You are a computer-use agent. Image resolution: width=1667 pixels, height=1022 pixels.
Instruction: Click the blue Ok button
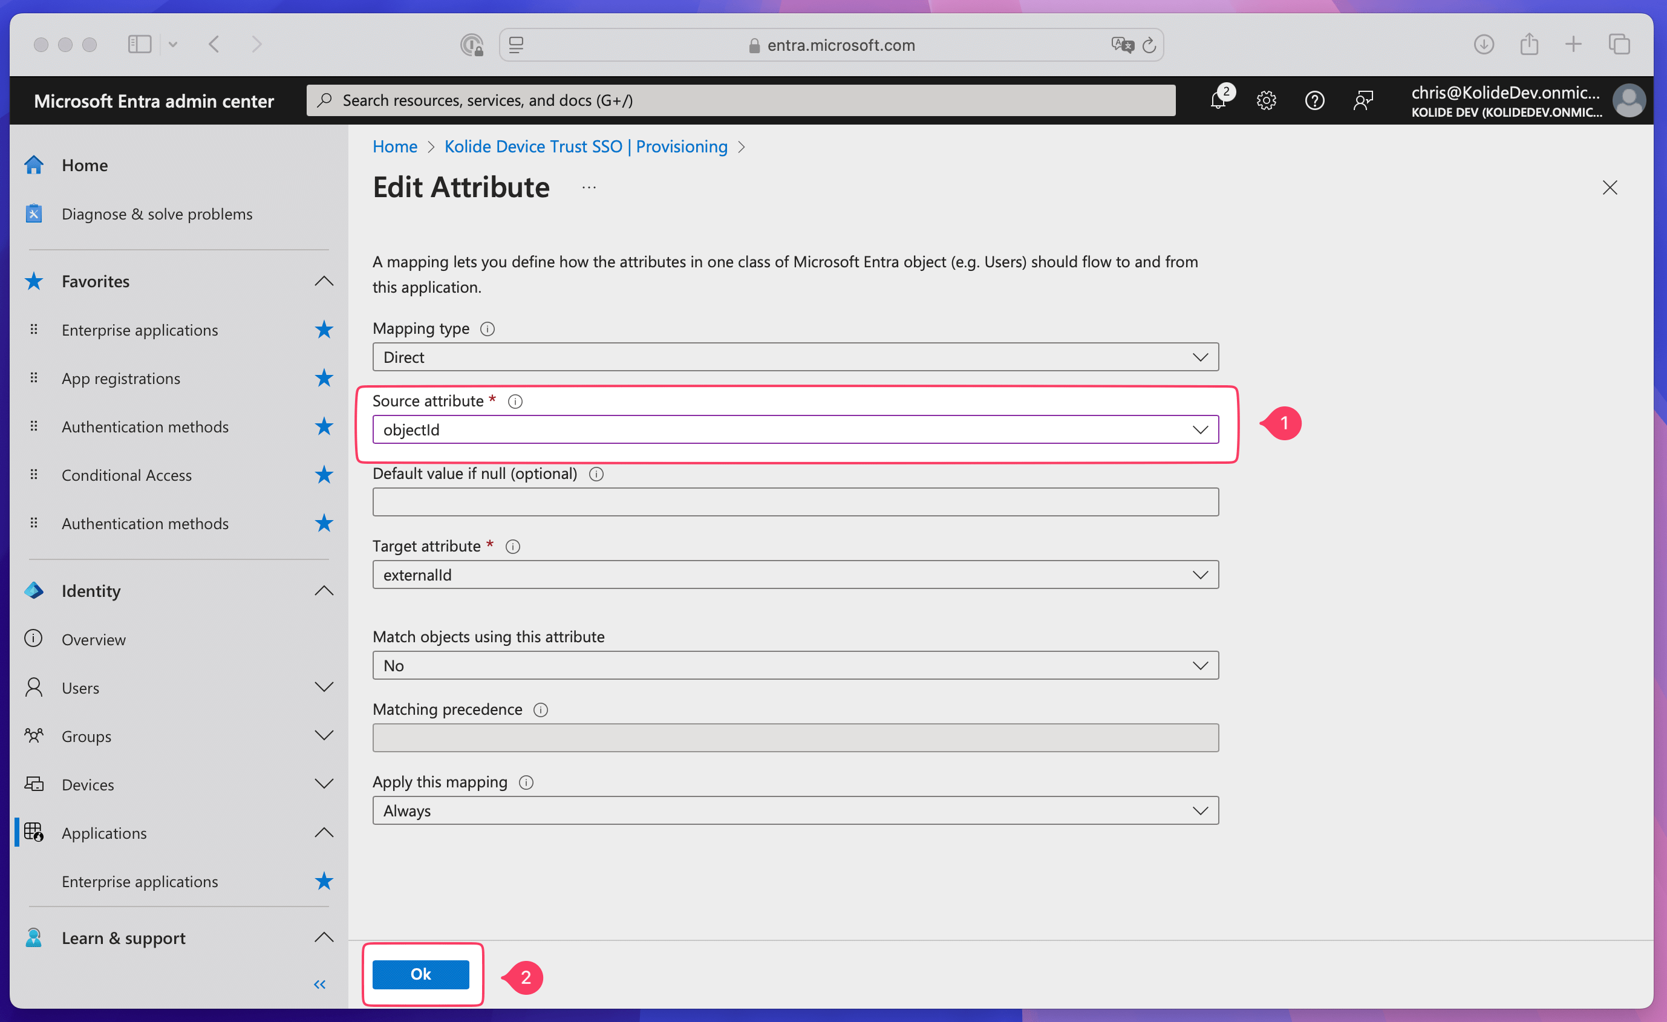tap(420, 974)
